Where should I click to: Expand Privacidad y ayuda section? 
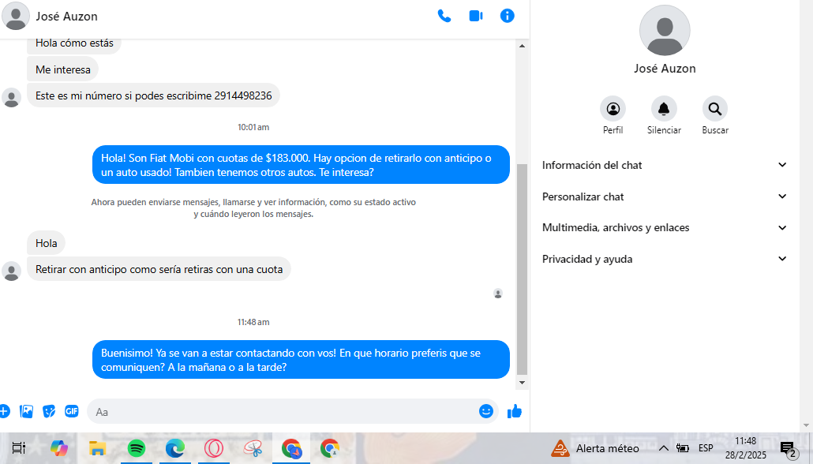[664, 259]
